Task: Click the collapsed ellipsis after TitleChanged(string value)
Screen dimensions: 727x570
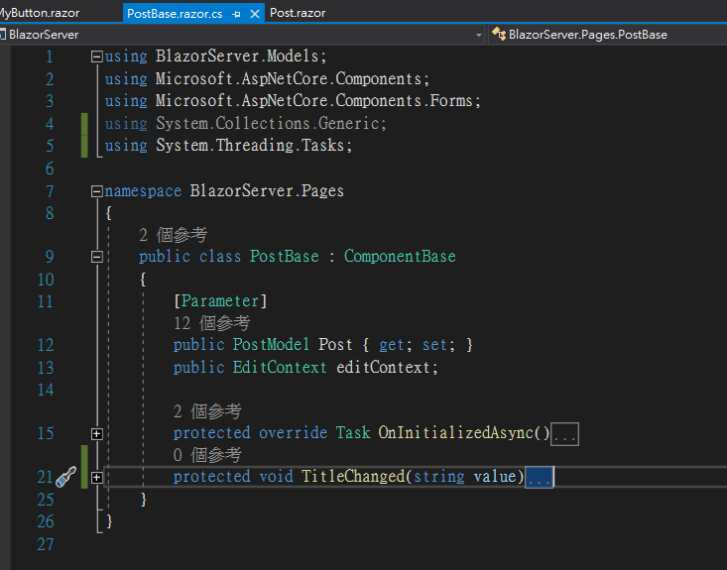Action: tap(539, 478)
